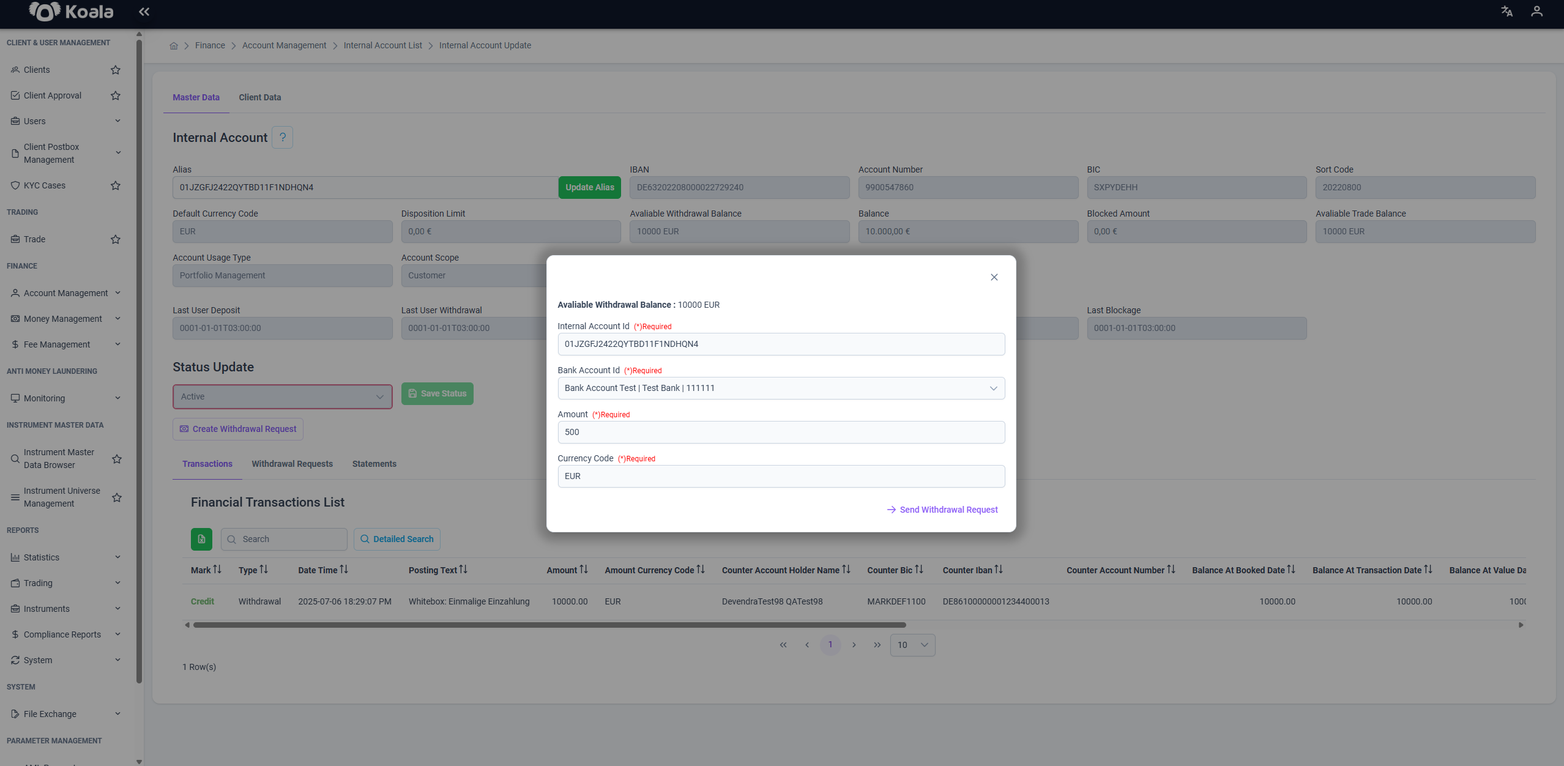Screen dimensions: 1564x766
Task: Favorite the Trade menu star
Action: click(116, 239)
